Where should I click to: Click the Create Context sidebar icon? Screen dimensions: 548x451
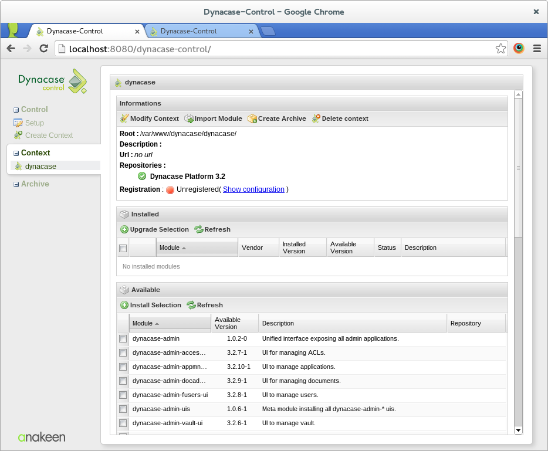pyautogui.click(x=18, y=135)
